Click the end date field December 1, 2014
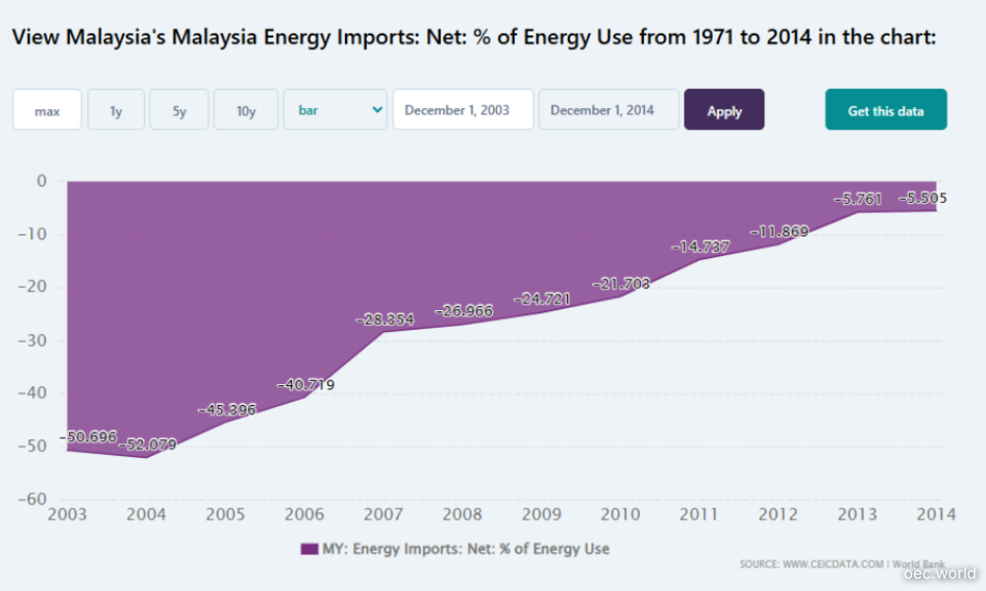 (x=608, y=110)
